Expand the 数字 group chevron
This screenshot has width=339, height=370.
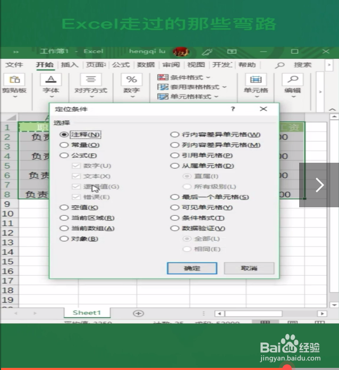point(132,97)
